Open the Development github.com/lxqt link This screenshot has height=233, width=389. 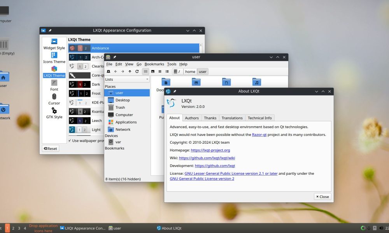pos(215,166)
